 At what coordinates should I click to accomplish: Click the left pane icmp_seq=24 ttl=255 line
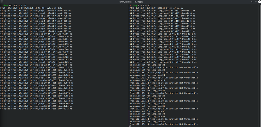(x=37, y=70)
